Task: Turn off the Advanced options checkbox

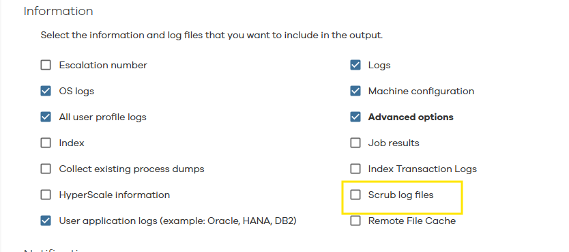Action: [355, 117]
